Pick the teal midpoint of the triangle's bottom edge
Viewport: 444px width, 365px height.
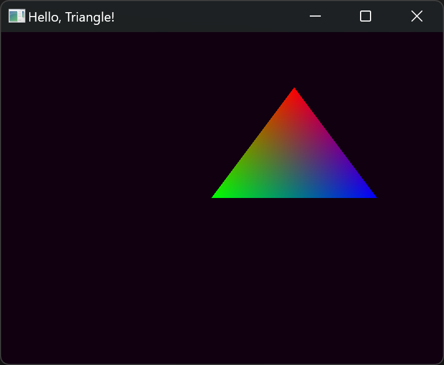(x=294, y=195)
